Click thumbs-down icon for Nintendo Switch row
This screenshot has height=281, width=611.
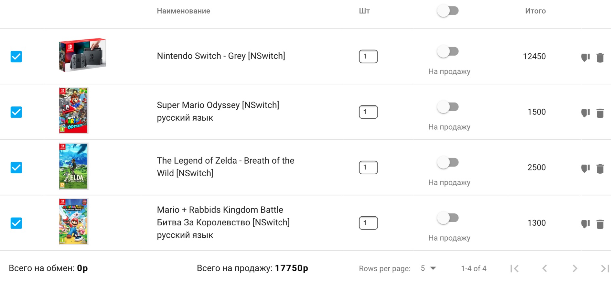click(585, 58)
